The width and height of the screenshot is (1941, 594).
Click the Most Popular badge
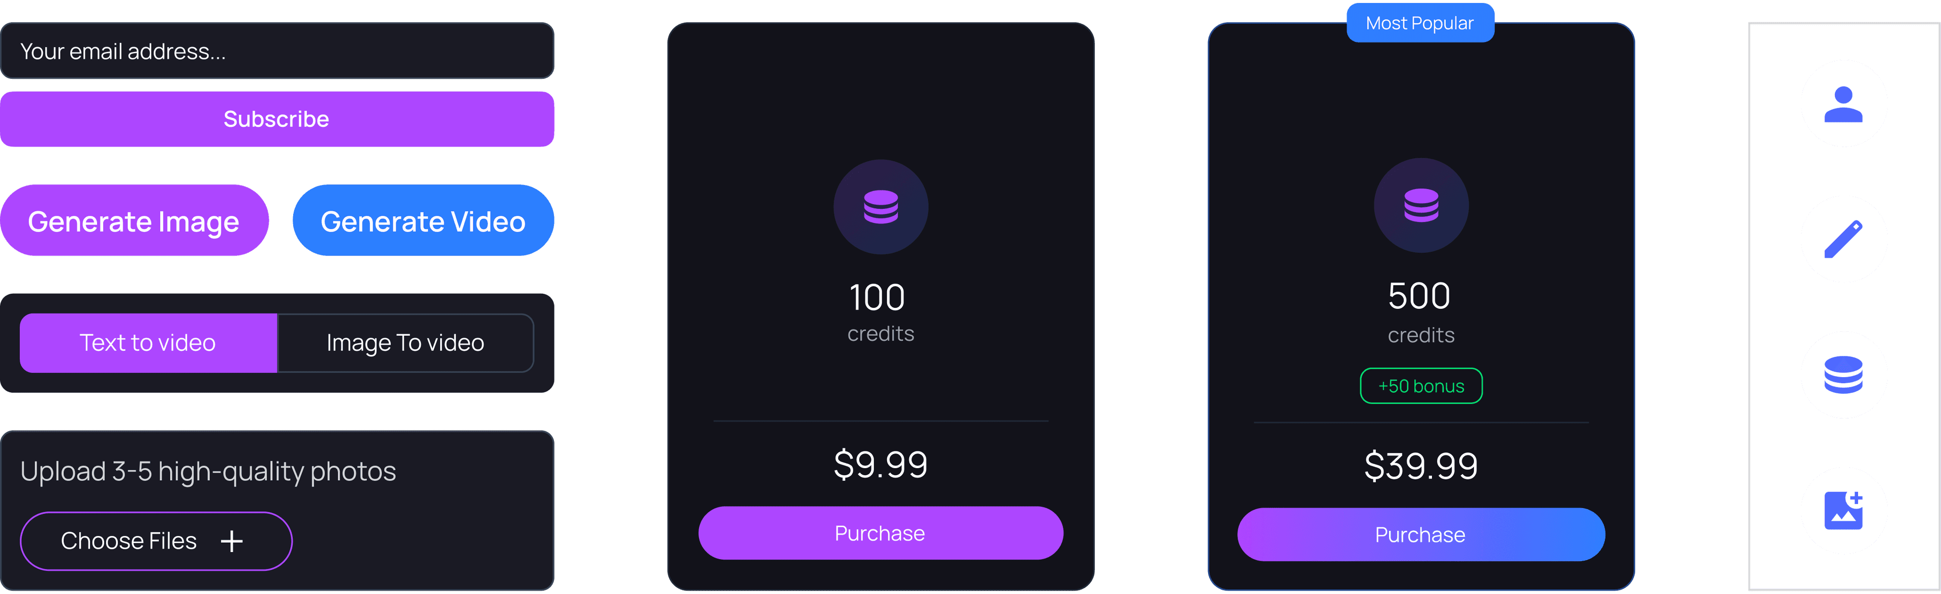[x=1419, y=23]
